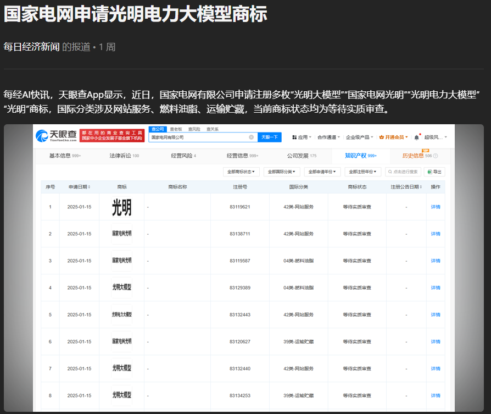Expand the 应用 menu
This screenshot has height=414, width=491.
302,137
